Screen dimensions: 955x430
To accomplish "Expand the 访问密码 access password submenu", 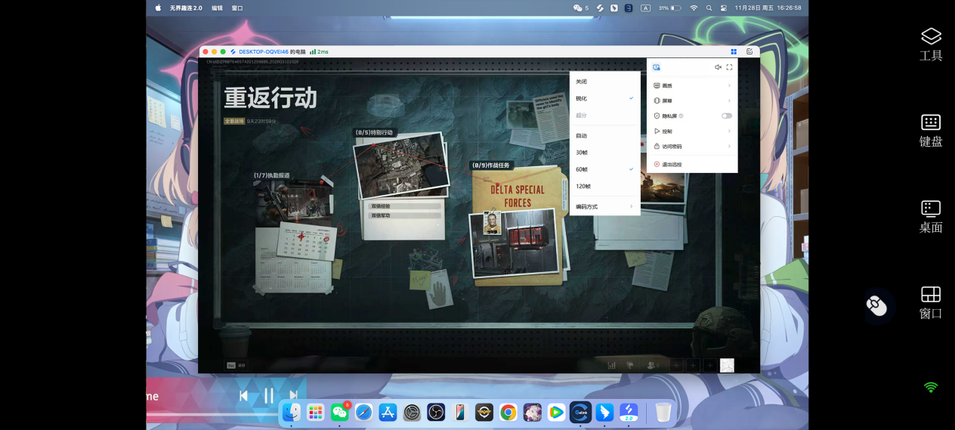I will point(692,147).
